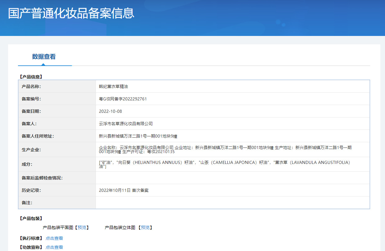The width and height of the screenshot is (385, 251).
Task: Click the empty 备注 value cell
Action: pyautogui.click(x=232, y=203)
